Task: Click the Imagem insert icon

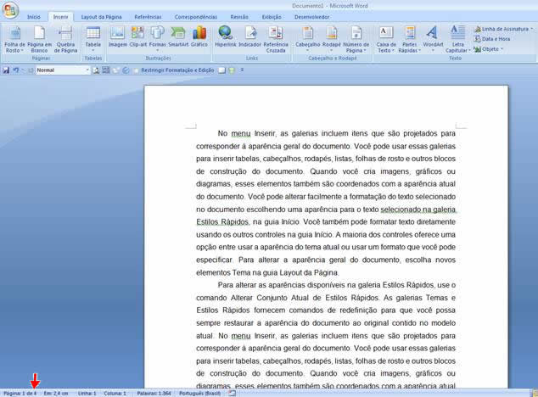Action: (118, 36)
